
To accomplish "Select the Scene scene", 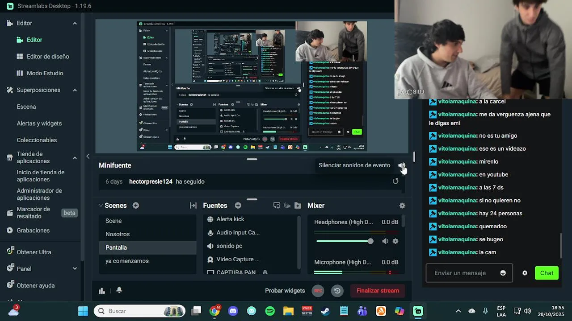I will tap(147, 221).
